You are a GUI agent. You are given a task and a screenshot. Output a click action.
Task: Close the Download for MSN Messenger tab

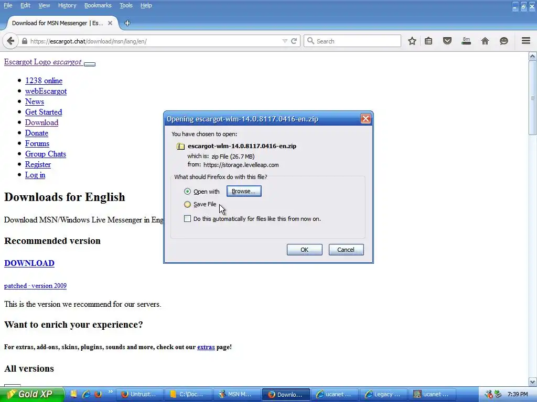[x=110, y=23]
